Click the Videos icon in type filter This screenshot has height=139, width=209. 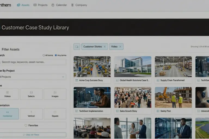click(x=7, y=93)
